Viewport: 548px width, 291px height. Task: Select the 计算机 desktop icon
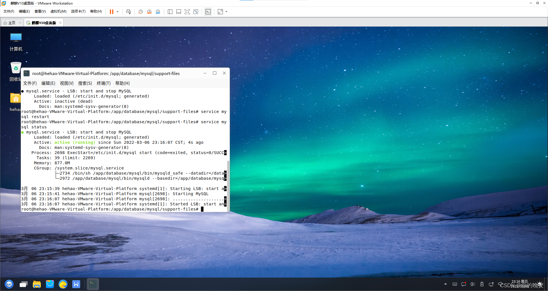click(16, 42)
